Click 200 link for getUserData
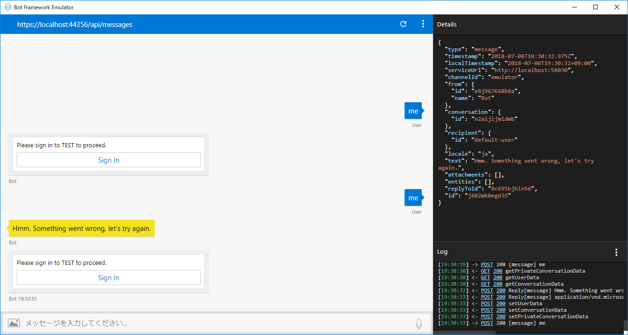This screenshot has width=628, height=335. coord(497,277)
